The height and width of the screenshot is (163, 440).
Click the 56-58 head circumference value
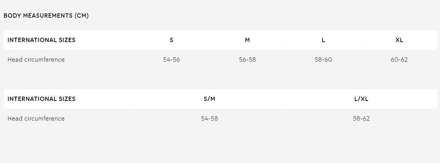(247, 60)
